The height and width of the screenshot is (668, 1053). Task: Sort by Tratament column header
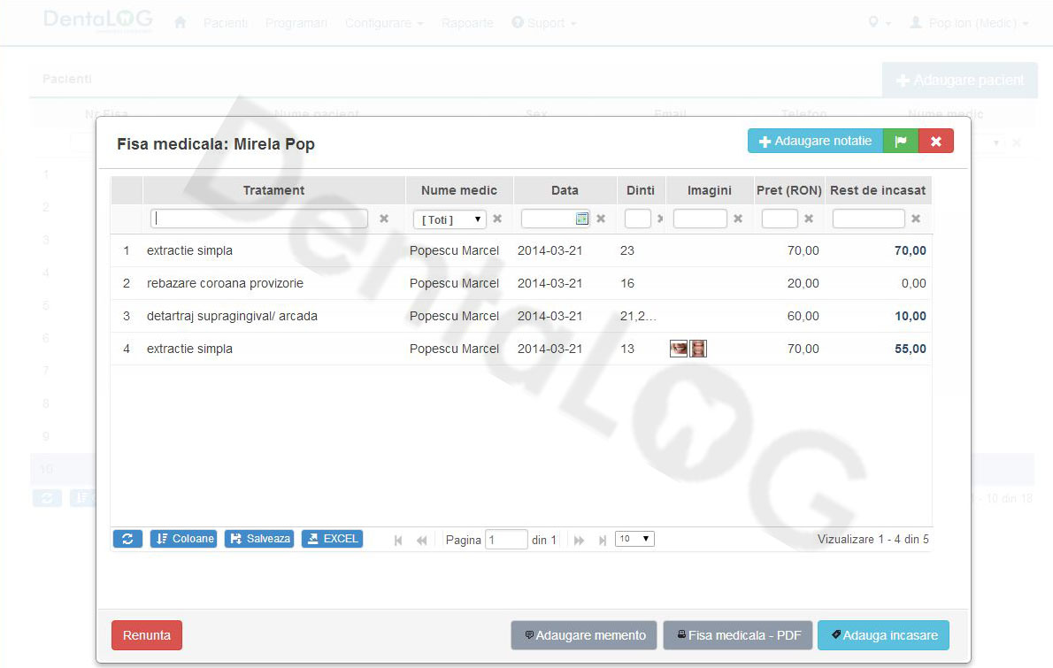pyautogui.click(x=274, y=190)
